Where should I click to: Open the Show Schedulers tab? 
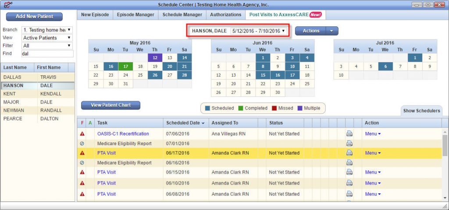(421, 111)
